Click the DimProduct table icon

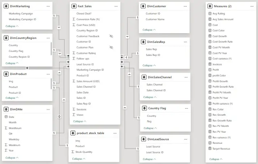pyautogui.click(x=6, y=74)
